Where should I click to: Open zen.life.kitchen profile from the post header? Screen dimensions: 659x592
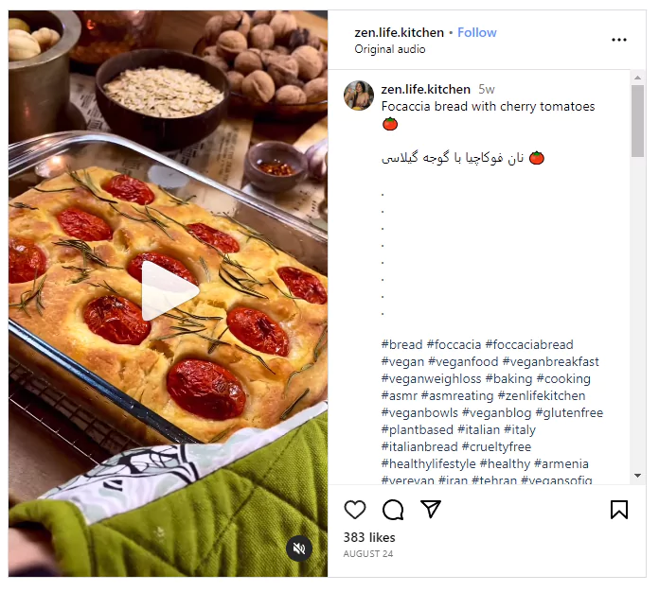(x=399, y=32)
